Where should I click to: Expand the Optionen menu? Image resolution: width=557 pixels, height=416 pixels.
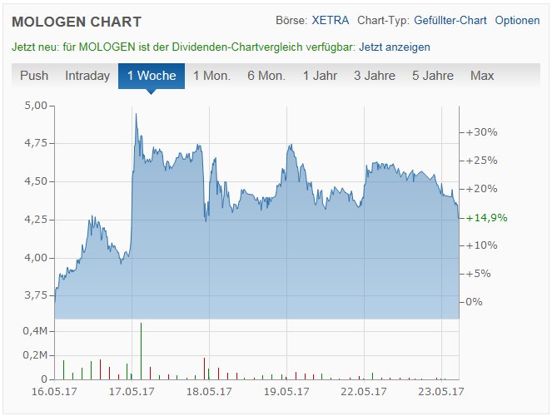coord(517,21)
